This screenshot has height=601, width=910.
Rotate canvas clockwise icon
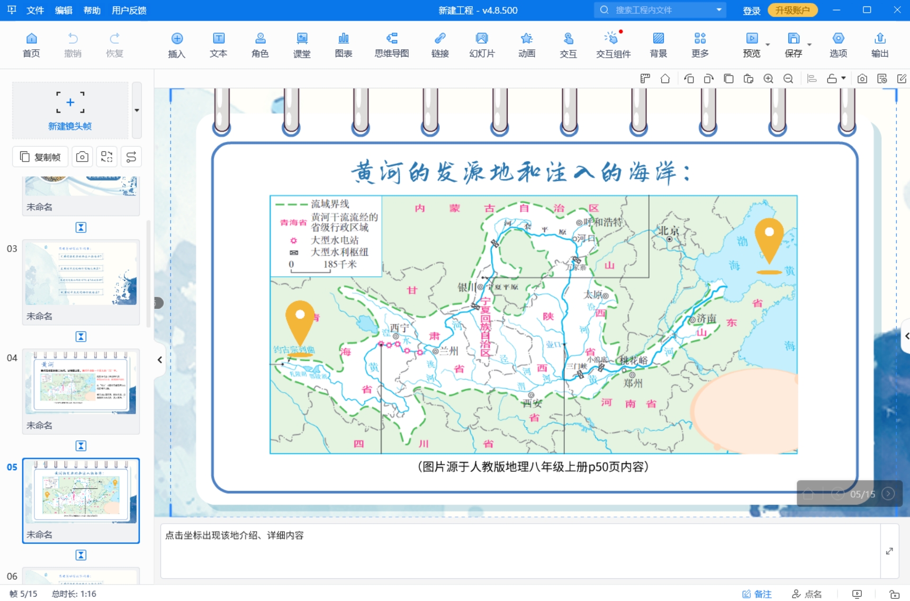(x=709, y=78)
